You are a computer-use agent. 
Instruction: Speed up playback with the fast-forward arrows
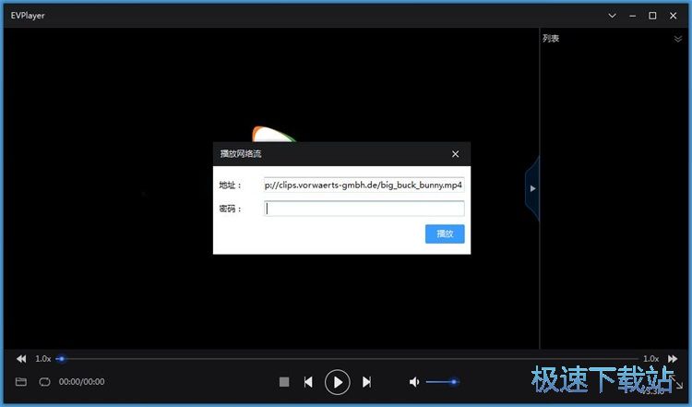point(673,359)
